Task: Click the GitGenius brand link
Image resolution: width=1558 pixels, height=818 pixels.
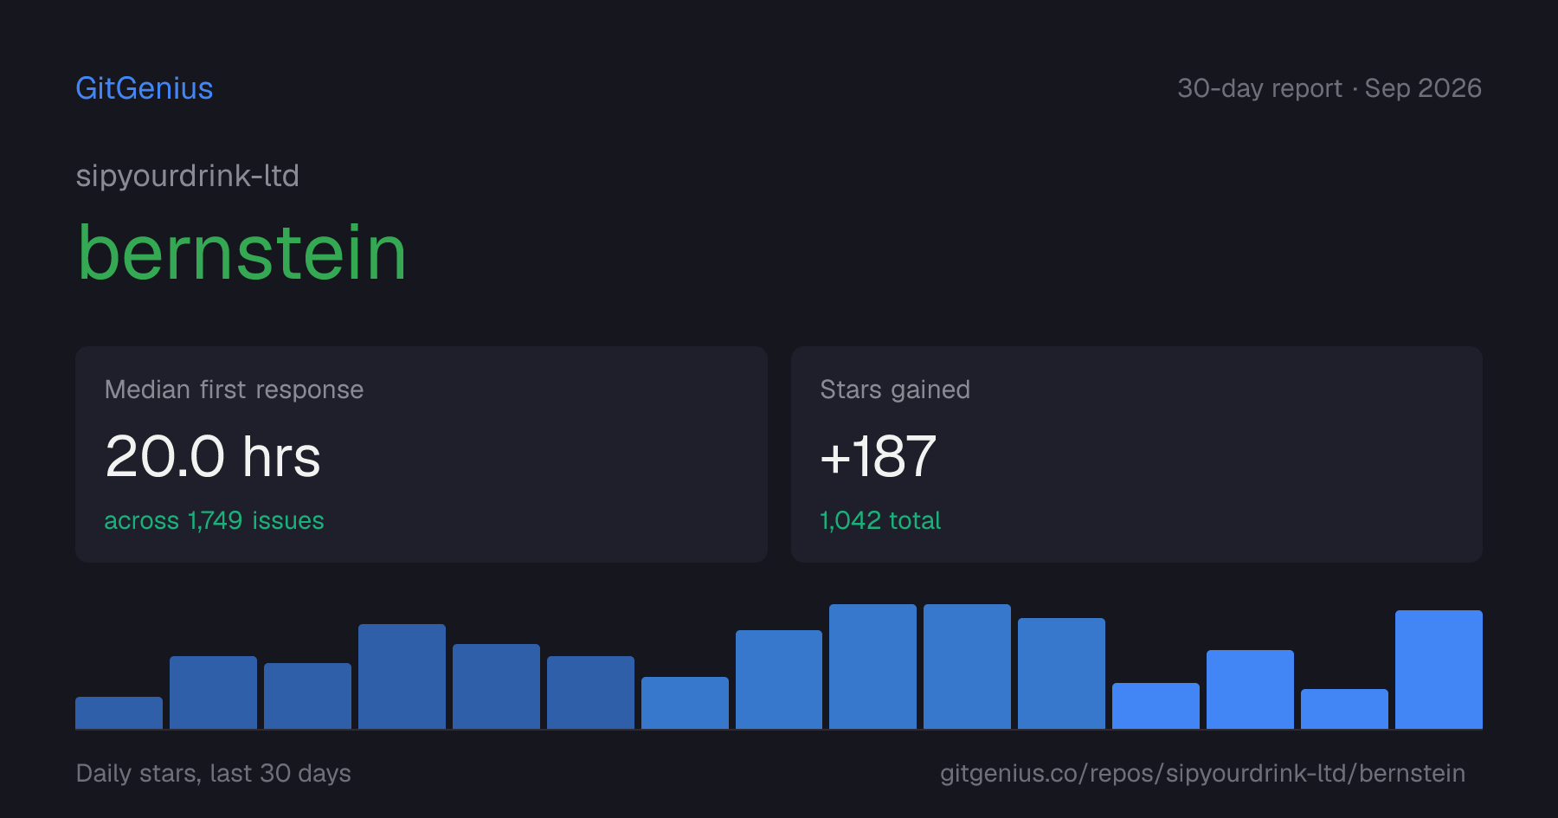Action: [x=144, y=88]
